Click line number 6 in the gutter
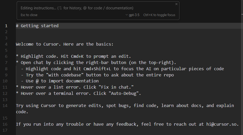This screenshot has width=243, height=135. coord(6,56)
